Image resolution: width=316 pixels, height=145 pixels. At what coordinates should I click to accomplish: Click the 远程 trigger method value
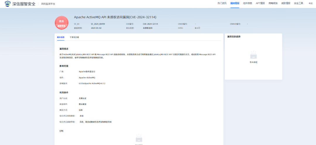(x=81, y=110)
